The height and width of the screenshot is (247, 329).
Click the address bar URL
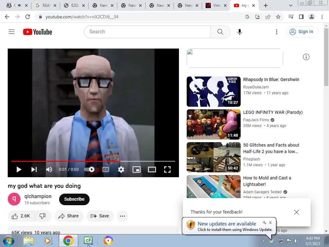coord(82,17)
